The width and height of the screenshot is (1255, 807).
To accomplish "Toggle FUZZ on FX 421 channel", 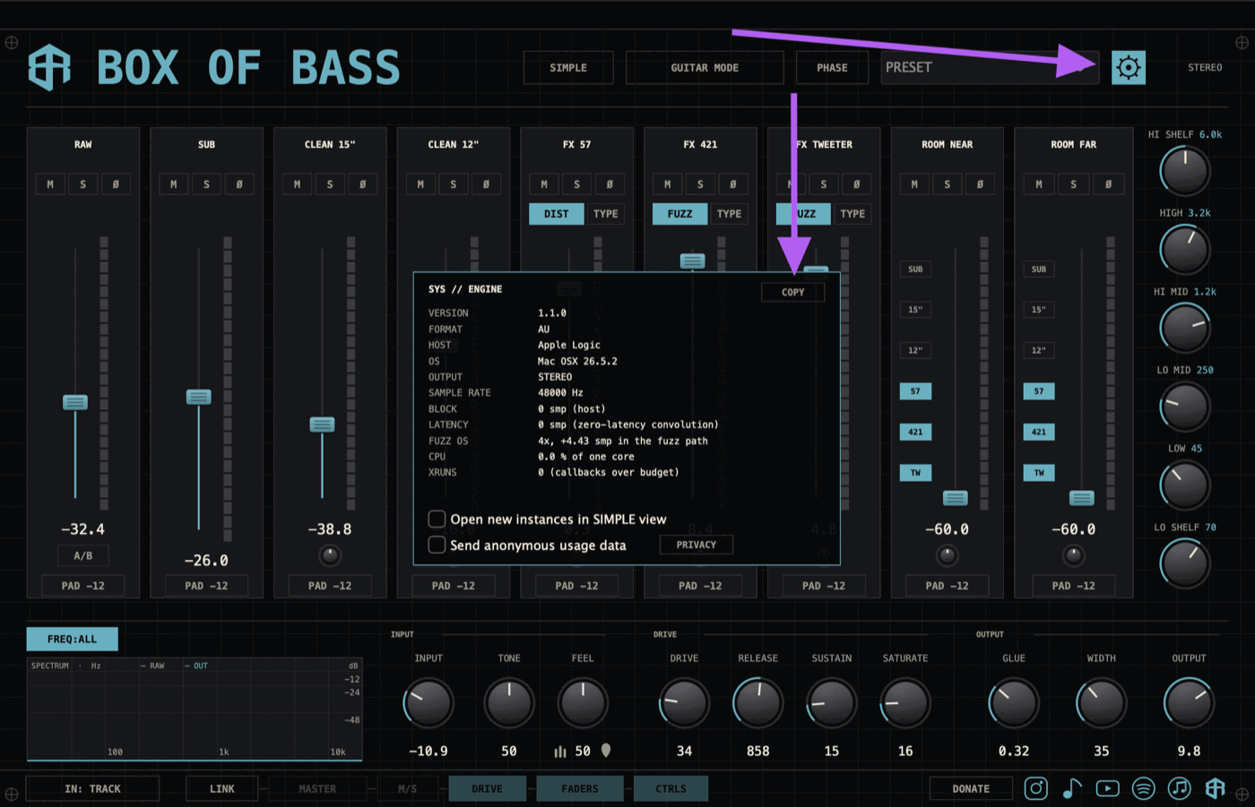I will pyautogui.click(x=680, y=214).
